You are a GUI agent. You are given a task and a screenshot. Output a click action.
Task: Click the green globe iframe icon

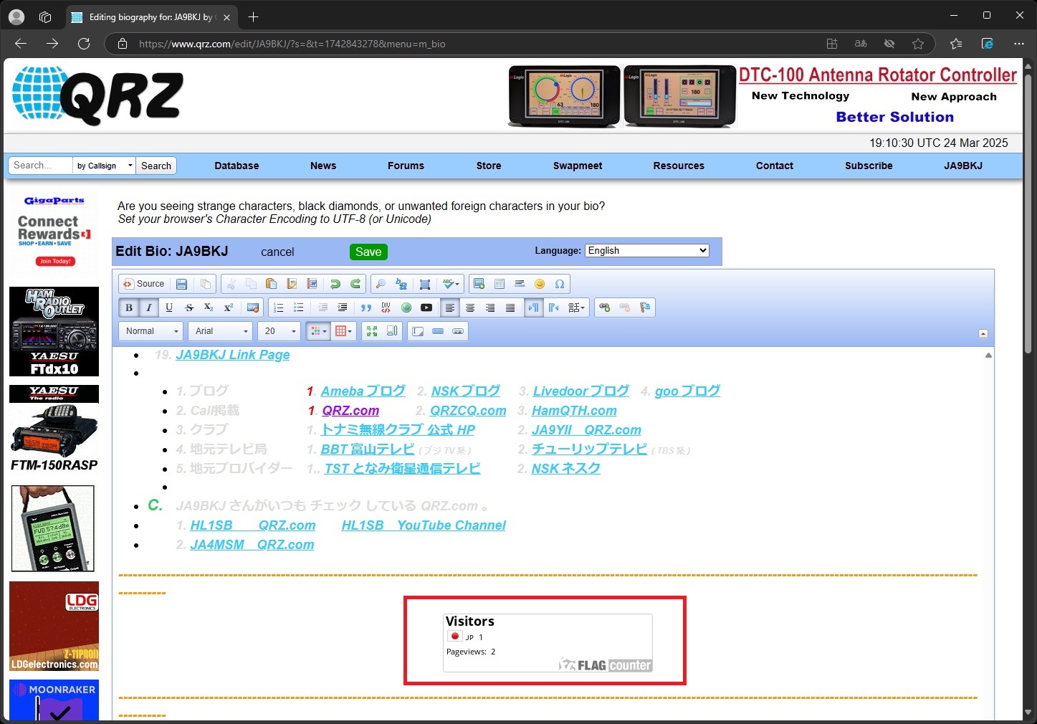[406, 308]
